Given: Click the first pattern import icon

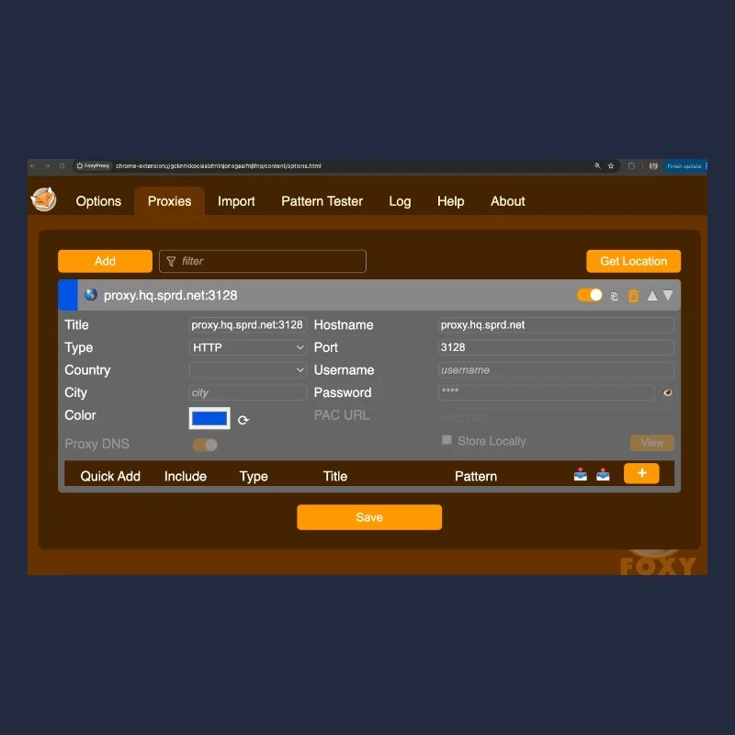Looking at the screenshot, I should [581, 475].
